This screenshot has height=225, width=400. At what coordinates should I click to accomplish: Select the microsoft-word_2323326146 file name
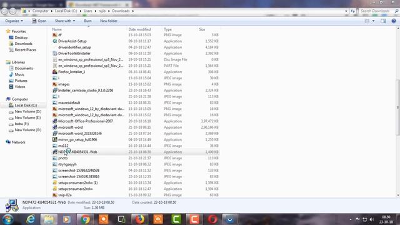coord(80,133)
